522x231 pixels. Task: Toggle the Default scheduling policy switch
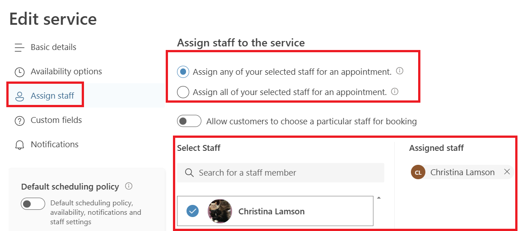coord(33,204)
